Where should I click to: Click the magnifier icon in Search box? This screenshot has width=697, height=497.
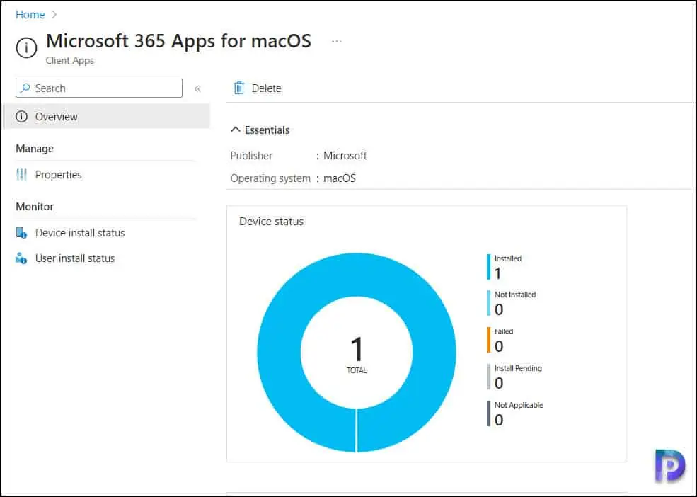coord(25,88)
